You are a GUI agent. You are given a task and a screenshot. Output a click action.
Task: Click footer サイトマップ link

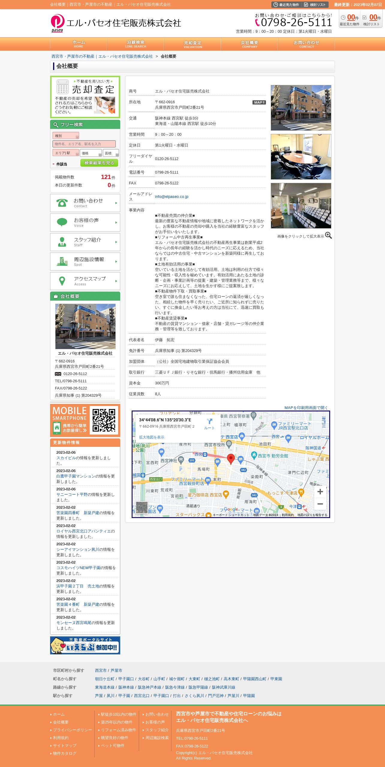pos(65,746)
